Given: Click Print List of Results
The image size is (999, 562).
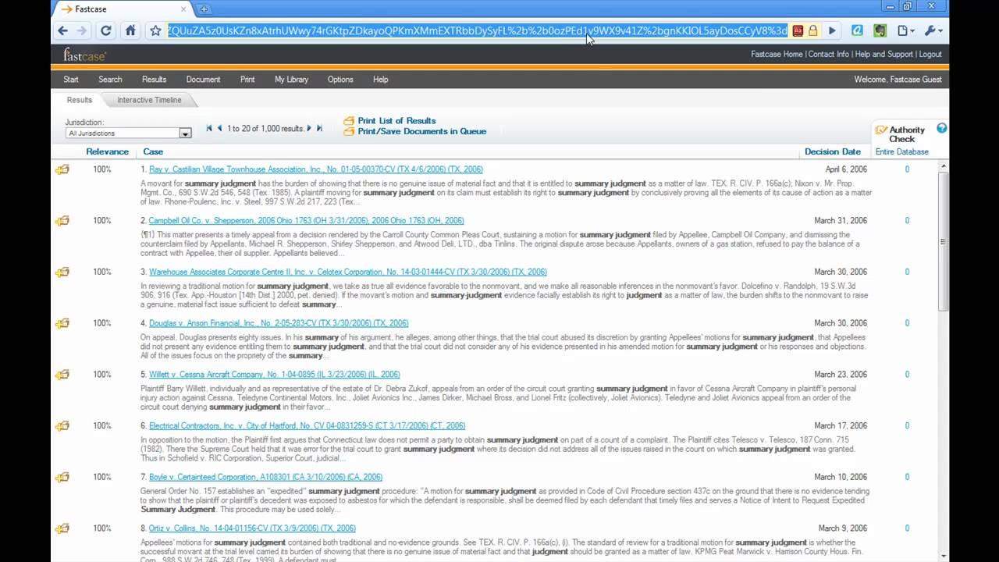Looking at the screenshot, I should [x=396, y=121].
